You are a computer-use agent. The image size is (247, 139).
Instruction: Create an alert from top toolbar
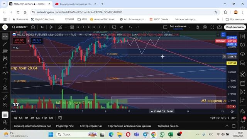pyautogui.click(x=114, y=27)
